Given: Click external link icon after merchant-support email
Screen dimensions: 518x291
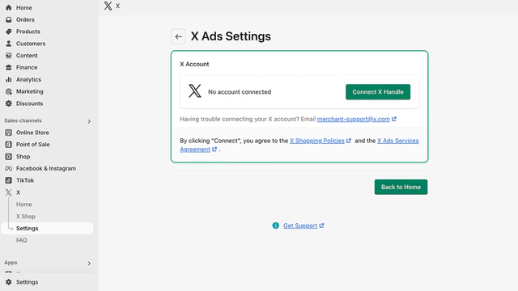Looking at the screenshot, I should tap(394, 119).
